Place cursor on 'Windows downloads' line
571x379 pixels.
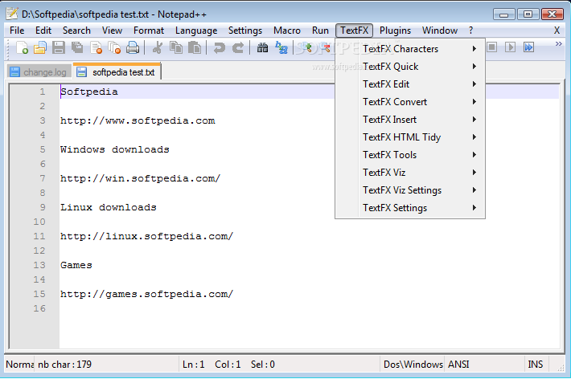(x=115, y=149)
